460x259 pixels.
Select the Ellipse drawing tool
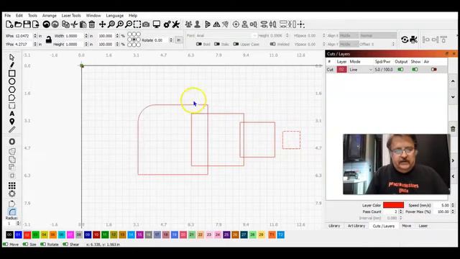pyautogui.click(x=11, y=81)
